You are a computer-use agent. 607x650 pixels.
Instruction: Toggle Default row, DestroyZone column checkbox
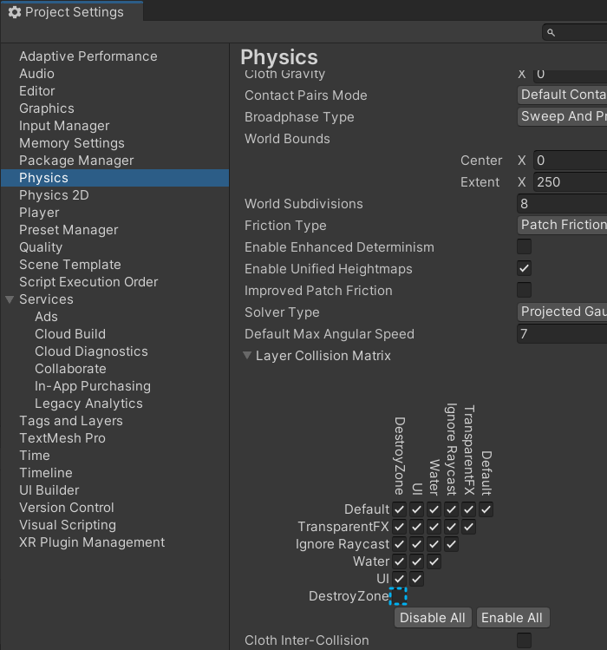(399, 509)
